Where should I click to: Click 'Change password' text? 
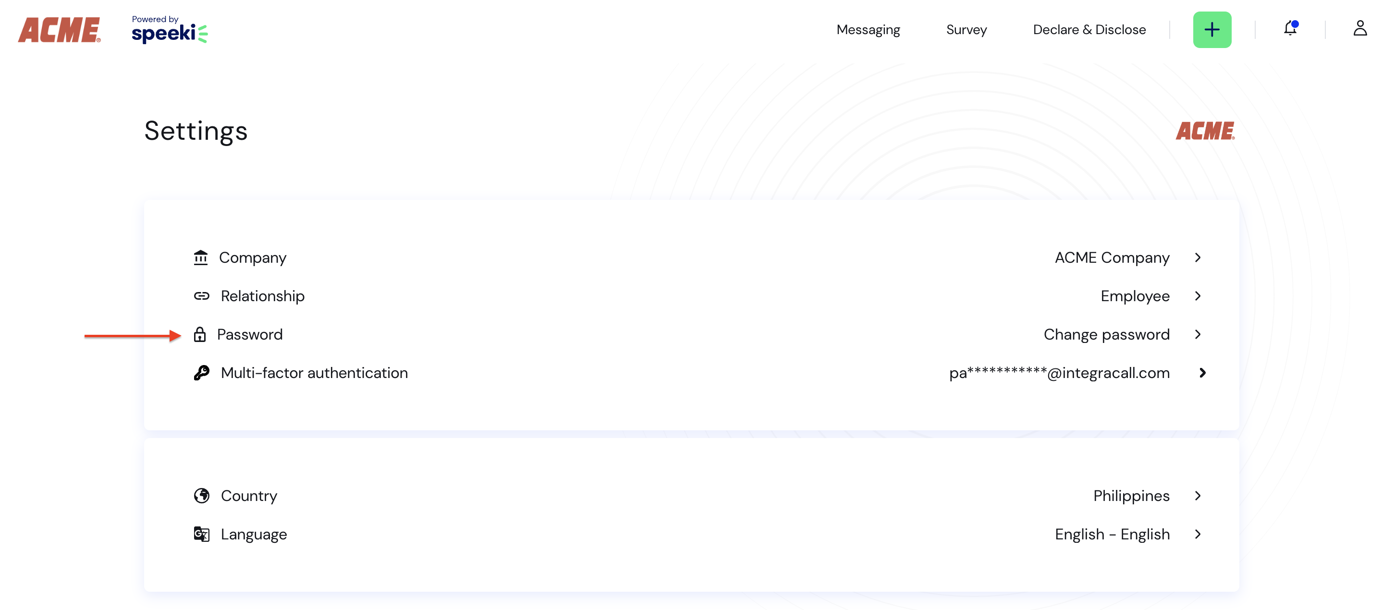[x=1106, y=335]
